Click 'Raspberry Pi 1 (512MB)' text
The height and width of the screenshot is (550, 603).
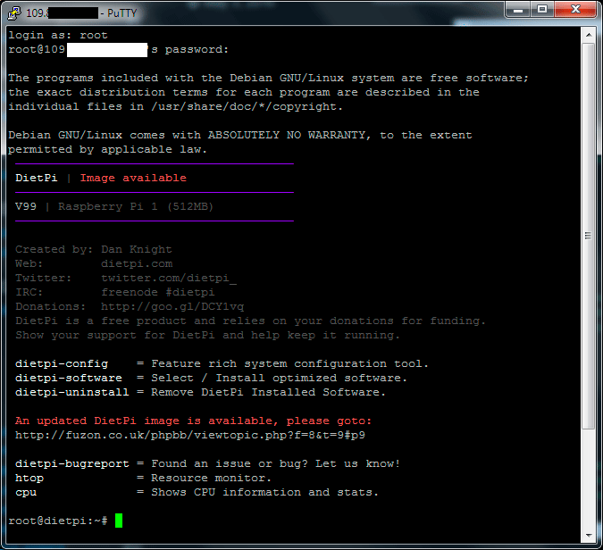(136, 207)
